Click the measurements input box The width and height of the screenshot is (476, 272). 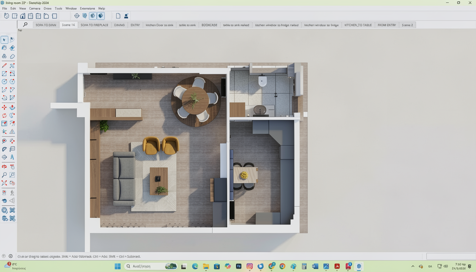(x=450, y=256)
